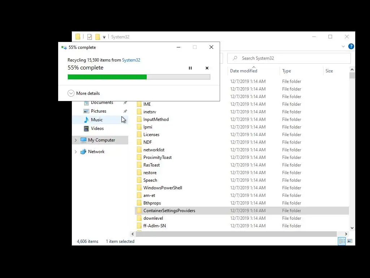
Task: Open the Customize Quick Access Toolbar dropdown
Action: tap(104, 37)
